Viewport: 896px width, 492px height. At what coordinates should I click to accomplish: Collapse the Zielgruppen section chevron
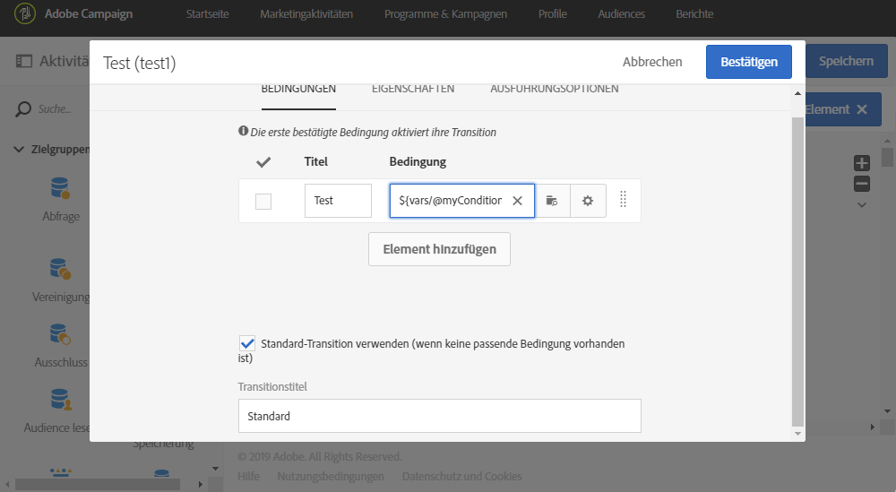tap(19, 150)
